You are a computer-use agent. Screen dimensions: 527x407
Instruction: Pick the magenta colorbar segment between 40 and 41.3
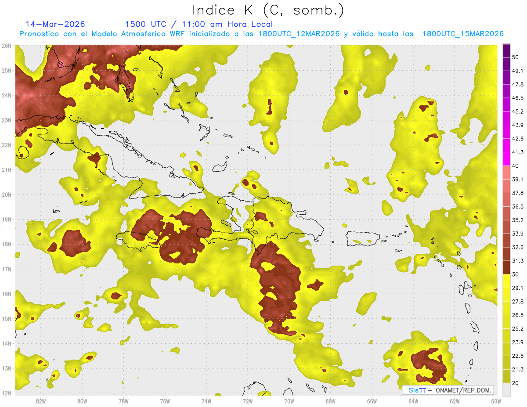[506, 158]
